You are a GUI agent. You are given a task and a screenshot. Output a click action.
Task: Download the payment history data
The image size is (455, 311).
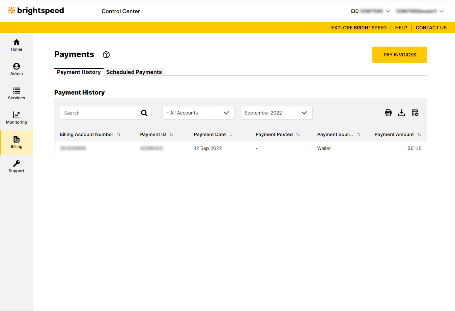pos(402,113)
